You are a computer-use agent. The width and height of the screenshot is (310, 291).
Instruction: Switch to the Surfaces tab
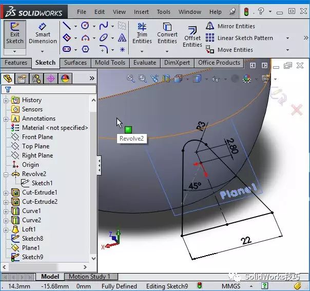(75, 63)
